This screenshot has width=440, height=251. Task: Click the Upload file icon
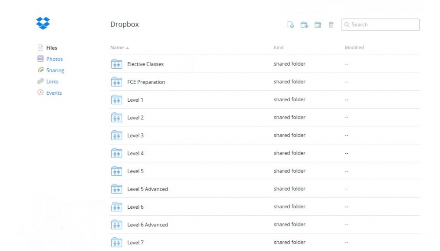pyautogui.click(x=290, y=25)
